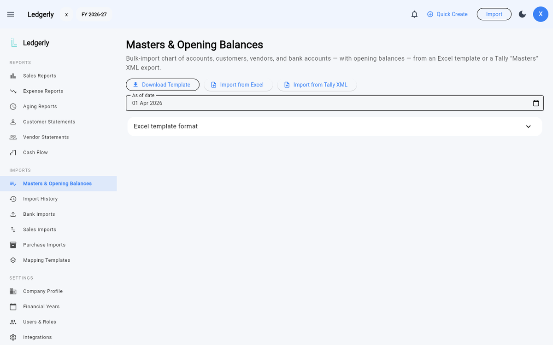Go to Financial Years settings
The height and width of the screenshot is (345, 553).
click(x=58, y=306)
